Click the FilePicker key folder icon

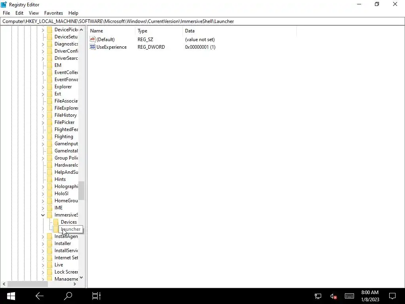point(49,122)
